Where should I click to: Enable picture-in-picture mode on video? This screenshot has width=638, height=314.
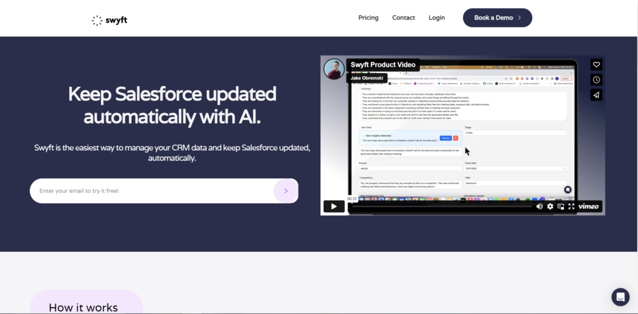tap(561, 206)
